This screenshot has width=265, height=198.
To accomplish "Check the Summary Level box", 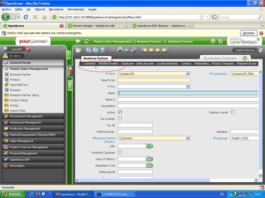I will 232,112.
